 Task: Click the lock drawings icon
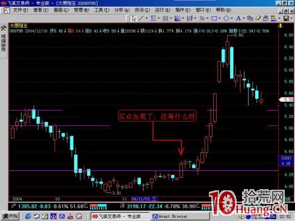click(265, 18)
